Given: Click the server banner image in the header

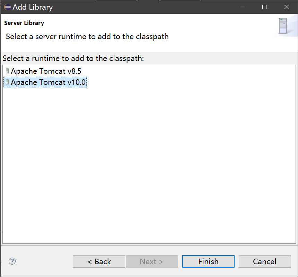Looking at the screenshot, I should [x=283, y=26].
